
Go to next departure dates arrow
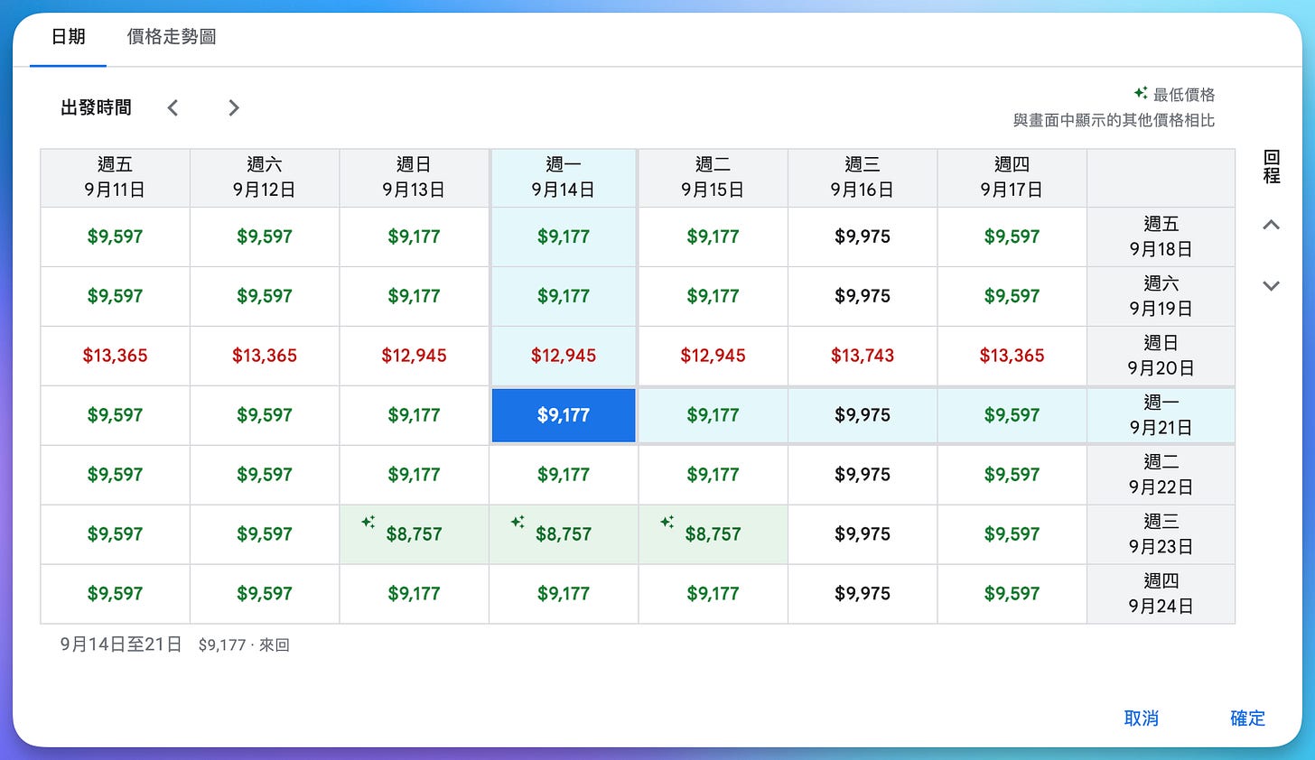234,108
